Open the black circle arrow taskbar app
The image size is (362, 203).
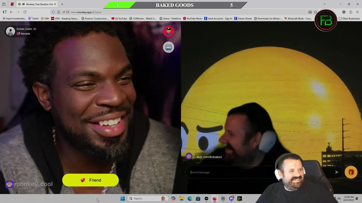[x=206, y=198]
